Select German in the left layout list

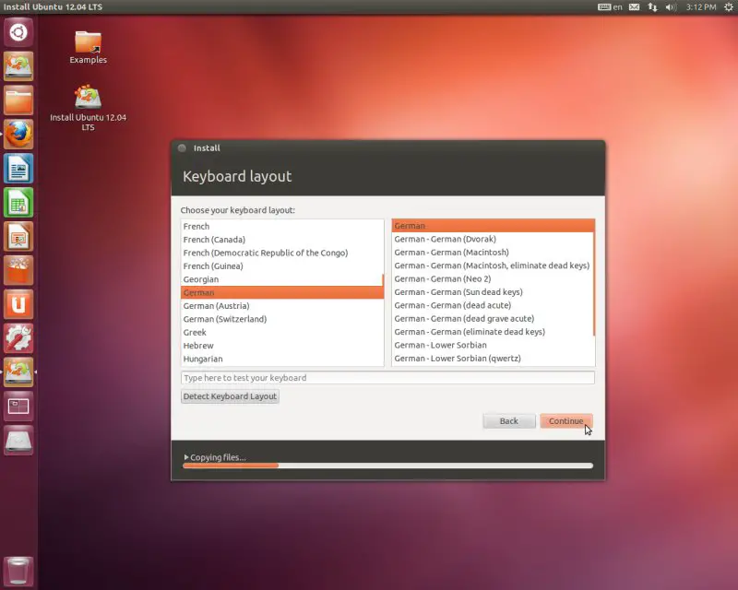[282, 292]
